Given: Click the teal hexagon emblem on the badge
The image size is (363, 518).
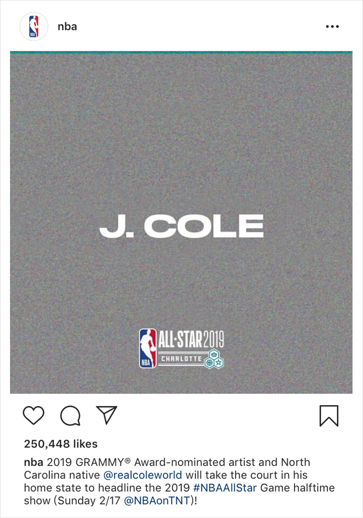Looking at the screenshot, I should point(214,359).
